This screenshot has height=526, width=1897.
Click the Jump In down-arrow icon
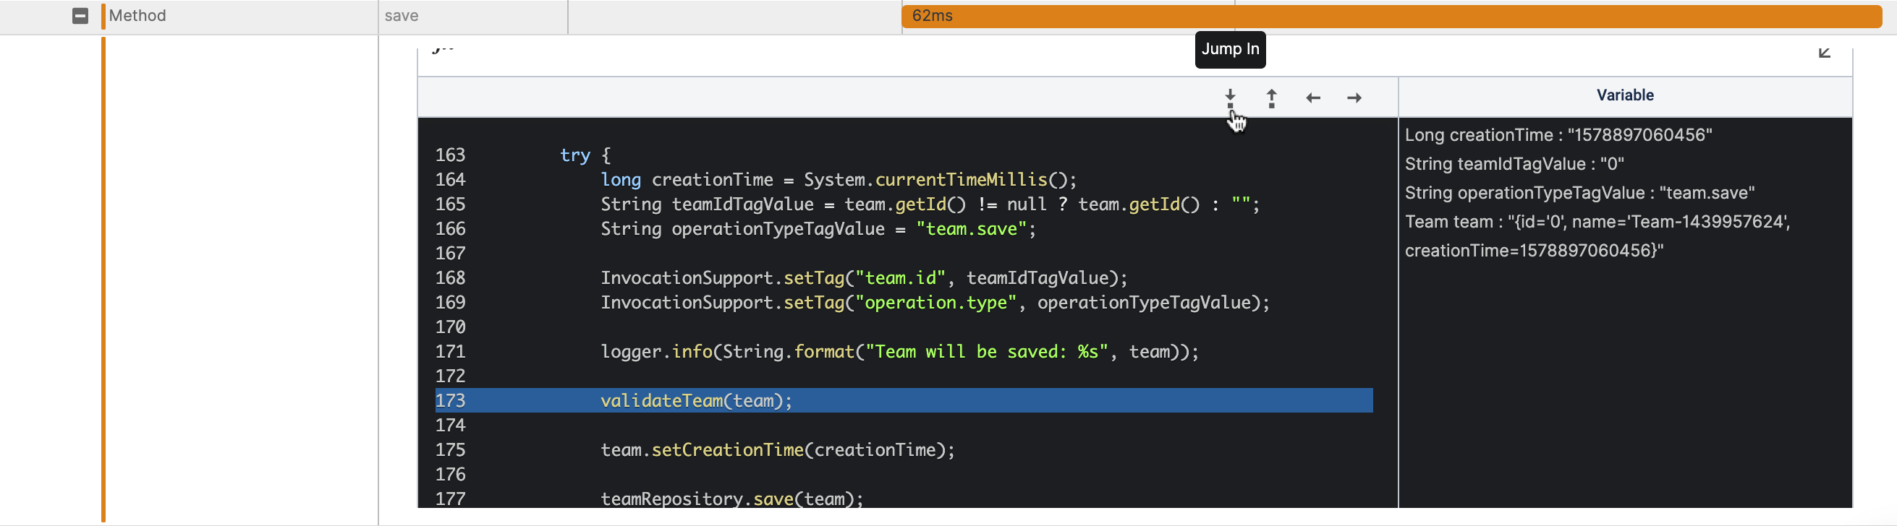1230,98
